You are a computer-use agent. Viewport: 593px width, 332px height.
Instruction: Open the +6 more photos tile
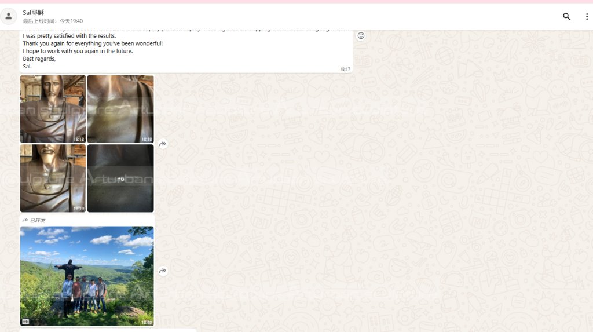(x=120, y=178)
